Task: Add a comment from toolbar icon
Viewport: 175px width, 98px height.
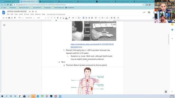Action: tap(76, 18)
